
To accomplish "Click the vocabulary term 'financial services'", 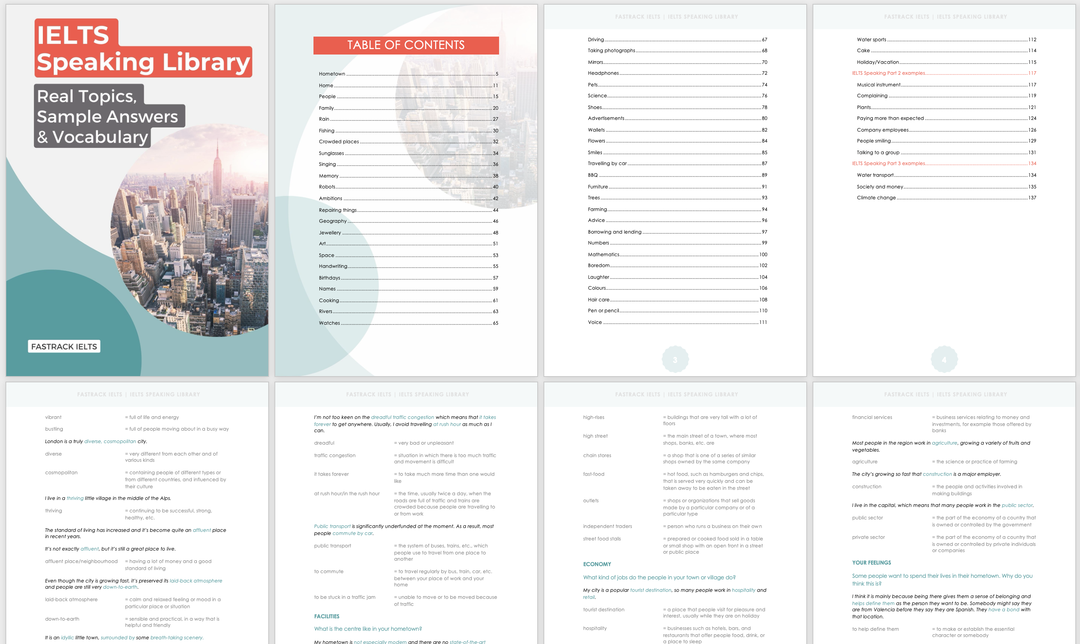I will pos(872,417).
